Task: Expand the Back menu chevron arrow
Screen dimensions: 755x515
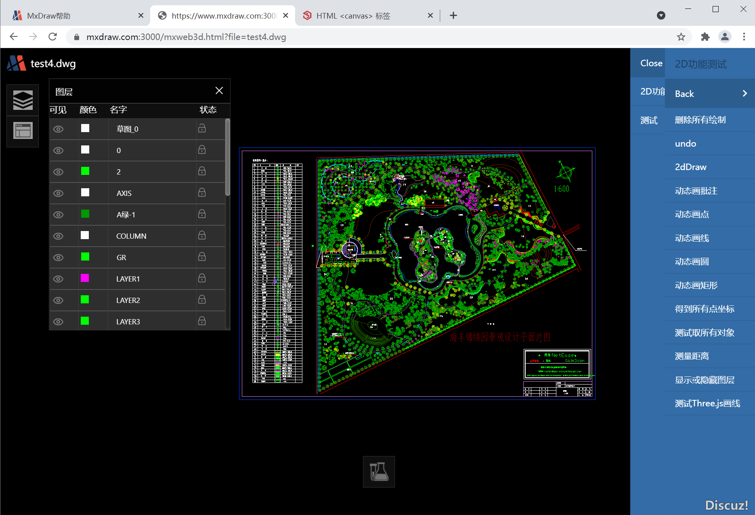Action: click(x=745, y=93)
